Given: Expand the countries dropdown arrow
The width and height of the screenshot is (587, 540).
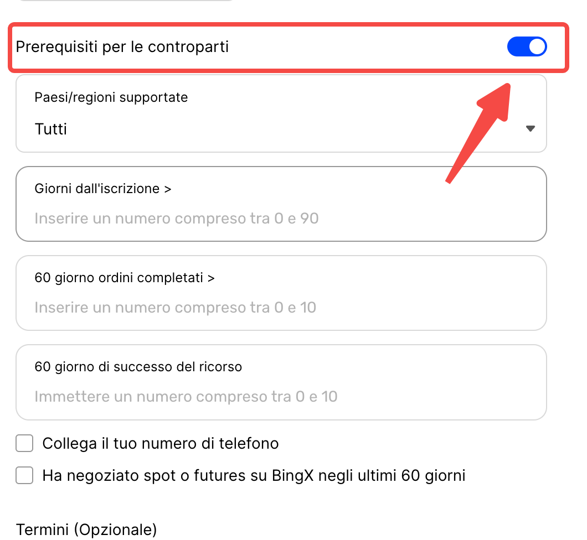Looking at the screenshot, I should [530, 129].
